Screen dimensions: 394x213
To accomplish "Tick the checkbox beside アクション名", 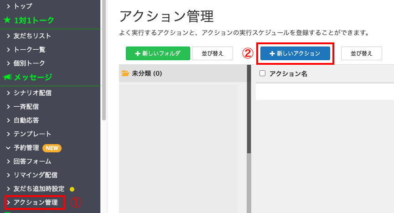I will 262,73.
